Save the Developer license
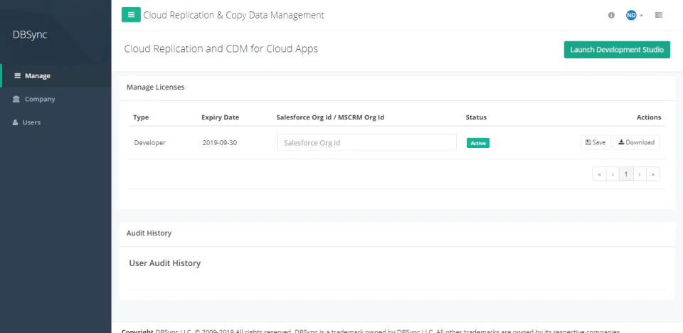The image size is (683, 333). (x=595, y=142)
